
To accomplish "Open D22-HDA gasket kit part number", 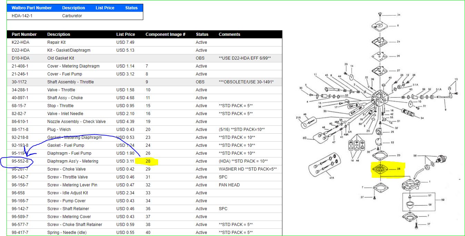I will click(21, 50).
